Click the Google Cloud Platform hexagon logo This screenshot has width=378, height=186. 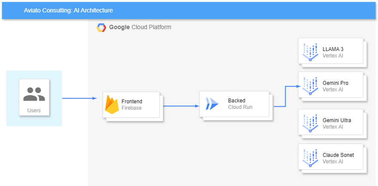(101, 28)
